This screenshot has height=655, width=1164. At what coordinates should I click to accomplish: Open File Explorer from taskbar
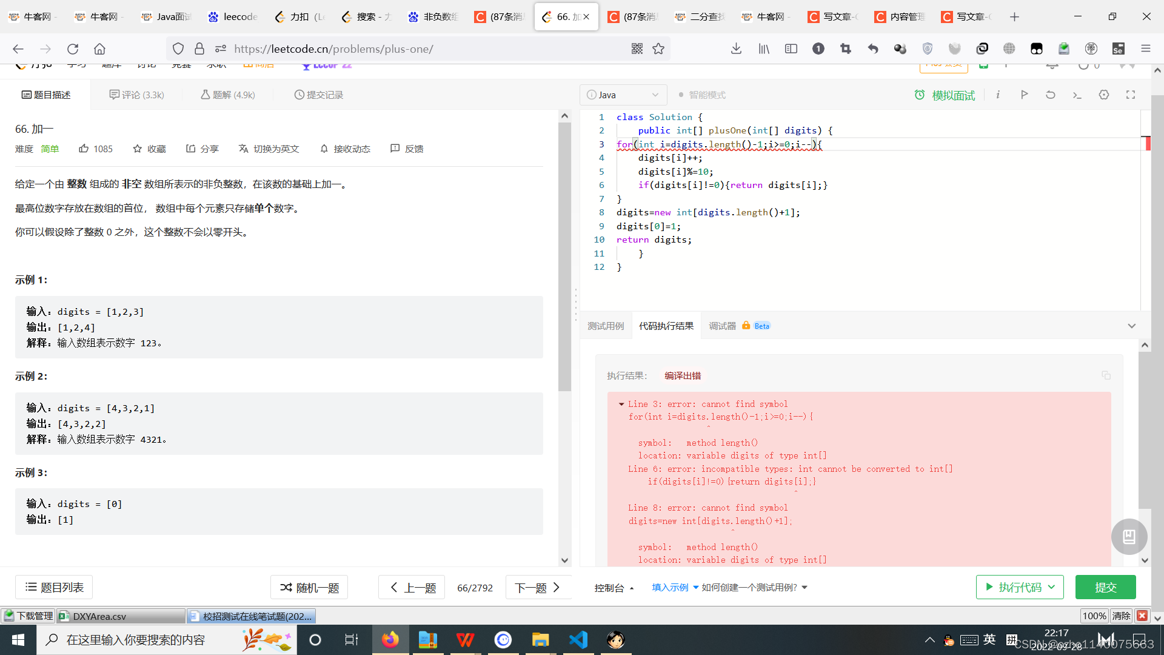540,640
